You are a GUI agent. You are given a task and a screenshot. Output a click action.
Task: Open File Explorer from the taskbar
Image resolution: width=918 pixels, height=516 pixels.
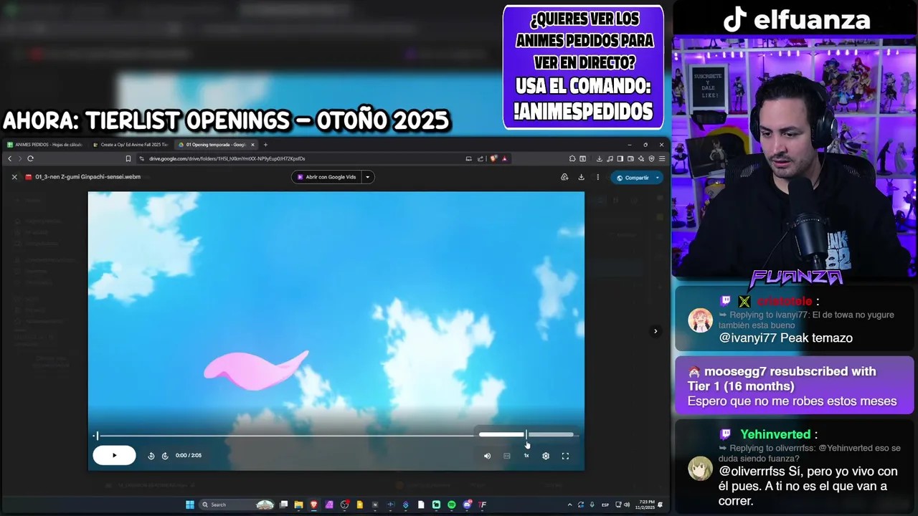click(x=298, y=505)
